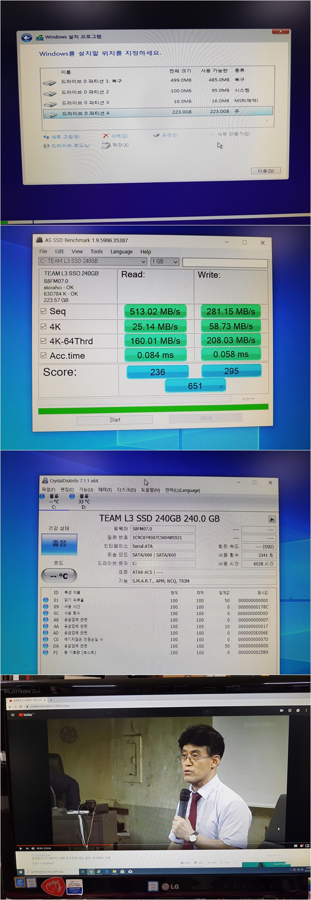Click attribute 09 사용 시간 status circle
The height and width of the screenshot is (900, 311).
[x=46, y=606]
